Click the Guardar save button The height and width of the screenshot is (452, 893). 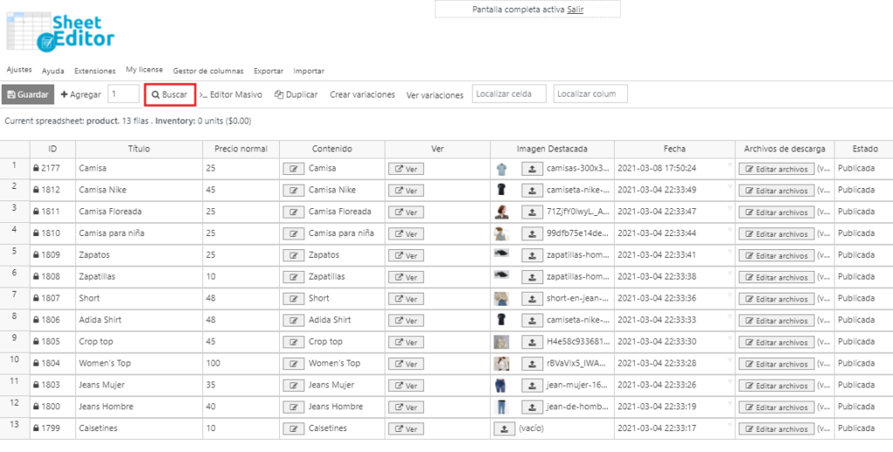coord(28,94)
